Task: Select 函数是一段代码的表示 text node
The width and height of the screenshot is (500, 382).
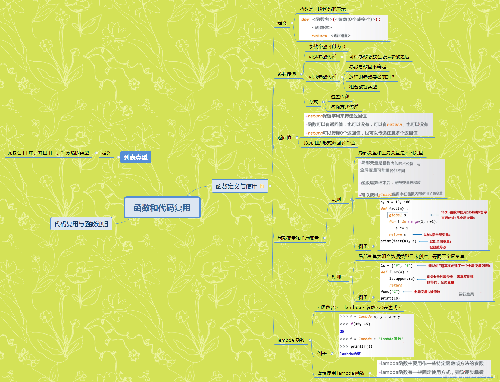Action: (x=323, y=9)
